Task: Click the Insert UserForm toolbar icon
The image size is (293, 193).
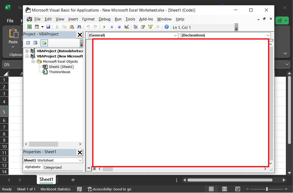Action: pyautogui.click(x=37, y=27)
